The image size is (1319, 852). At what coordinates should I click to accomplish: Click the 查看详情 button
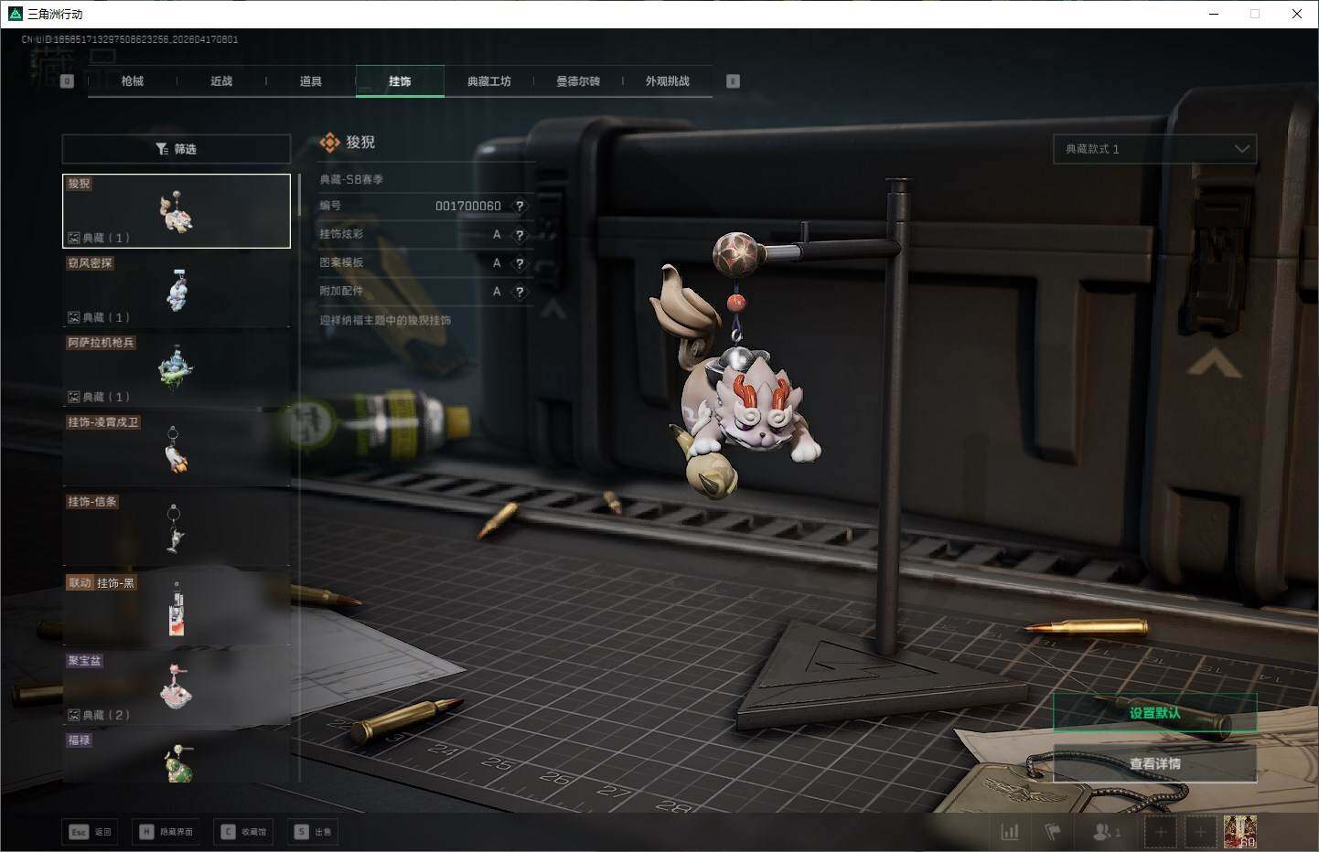[x=1154, y=763]
